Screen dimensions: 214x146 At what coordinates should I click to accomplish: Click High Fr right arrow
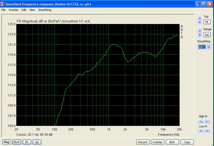207,122
